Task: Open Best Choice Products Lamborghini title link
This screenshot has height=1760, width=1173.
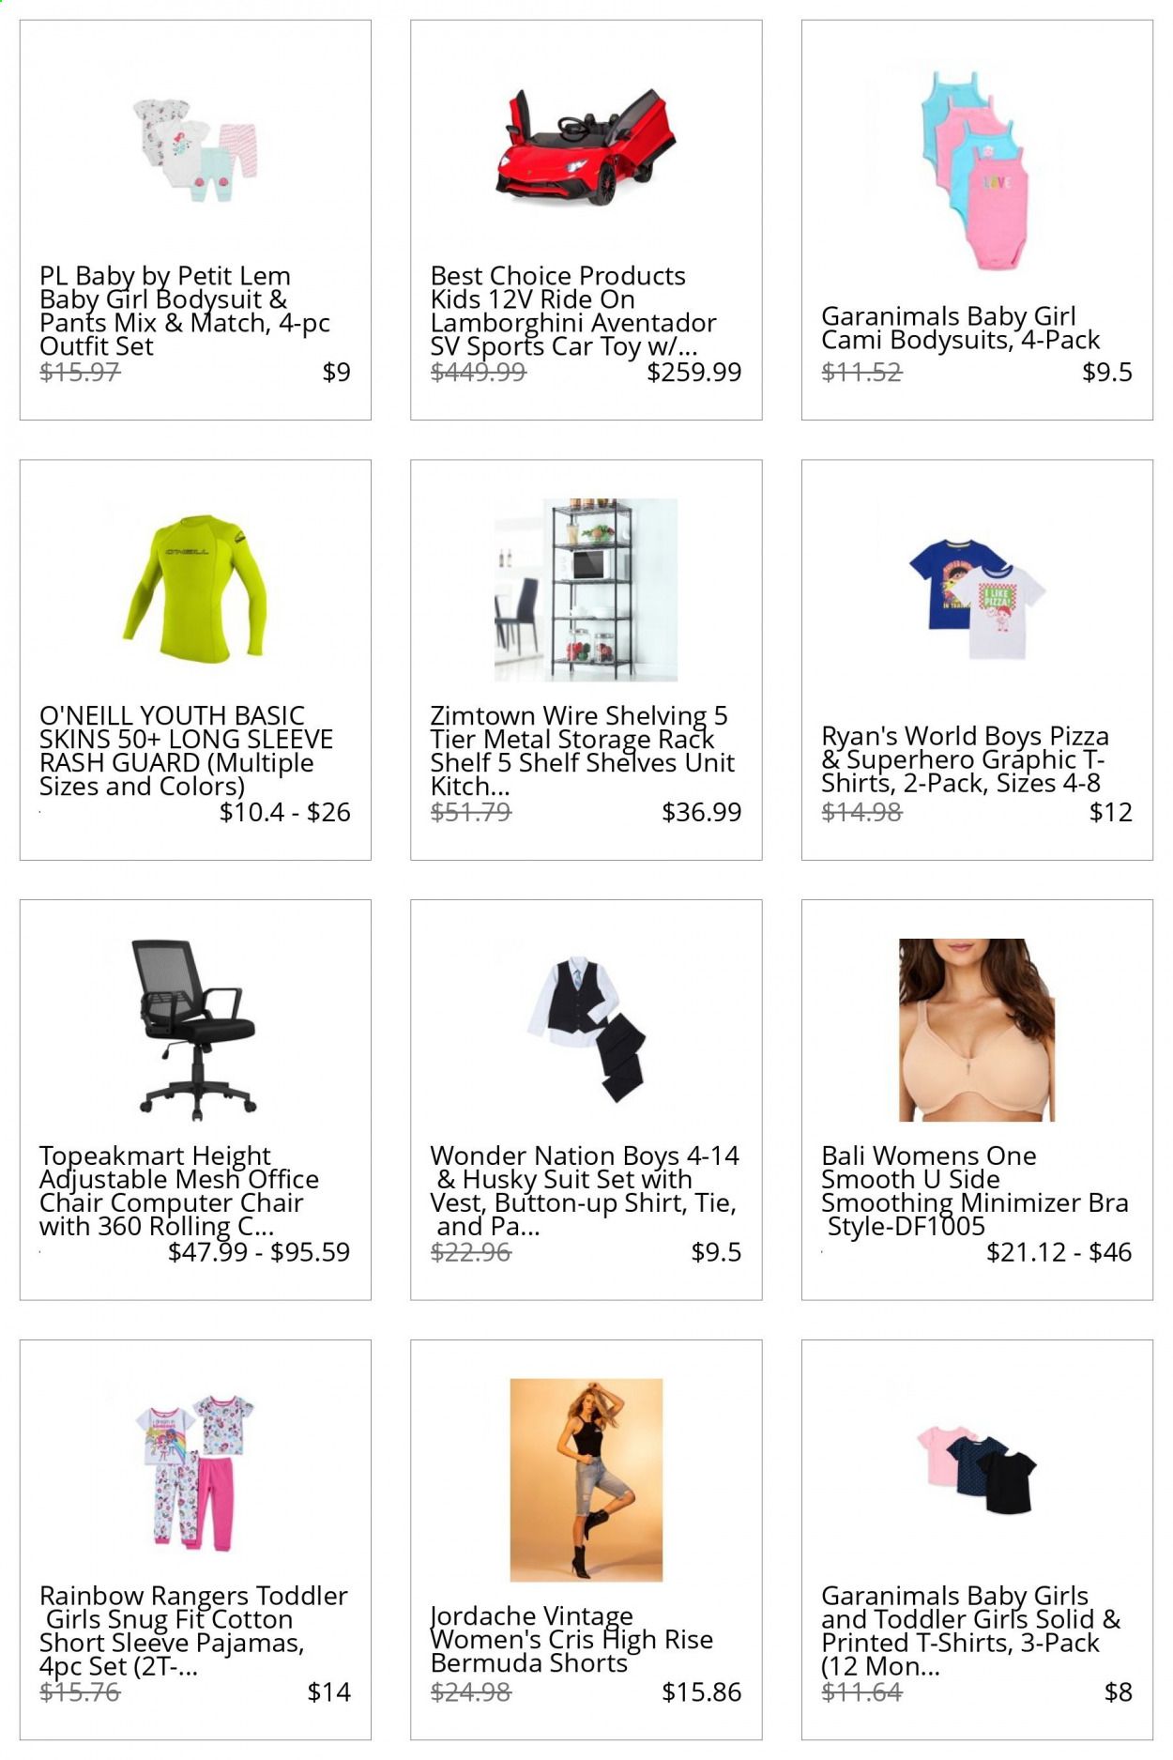Action: click(x=573, y=311)
